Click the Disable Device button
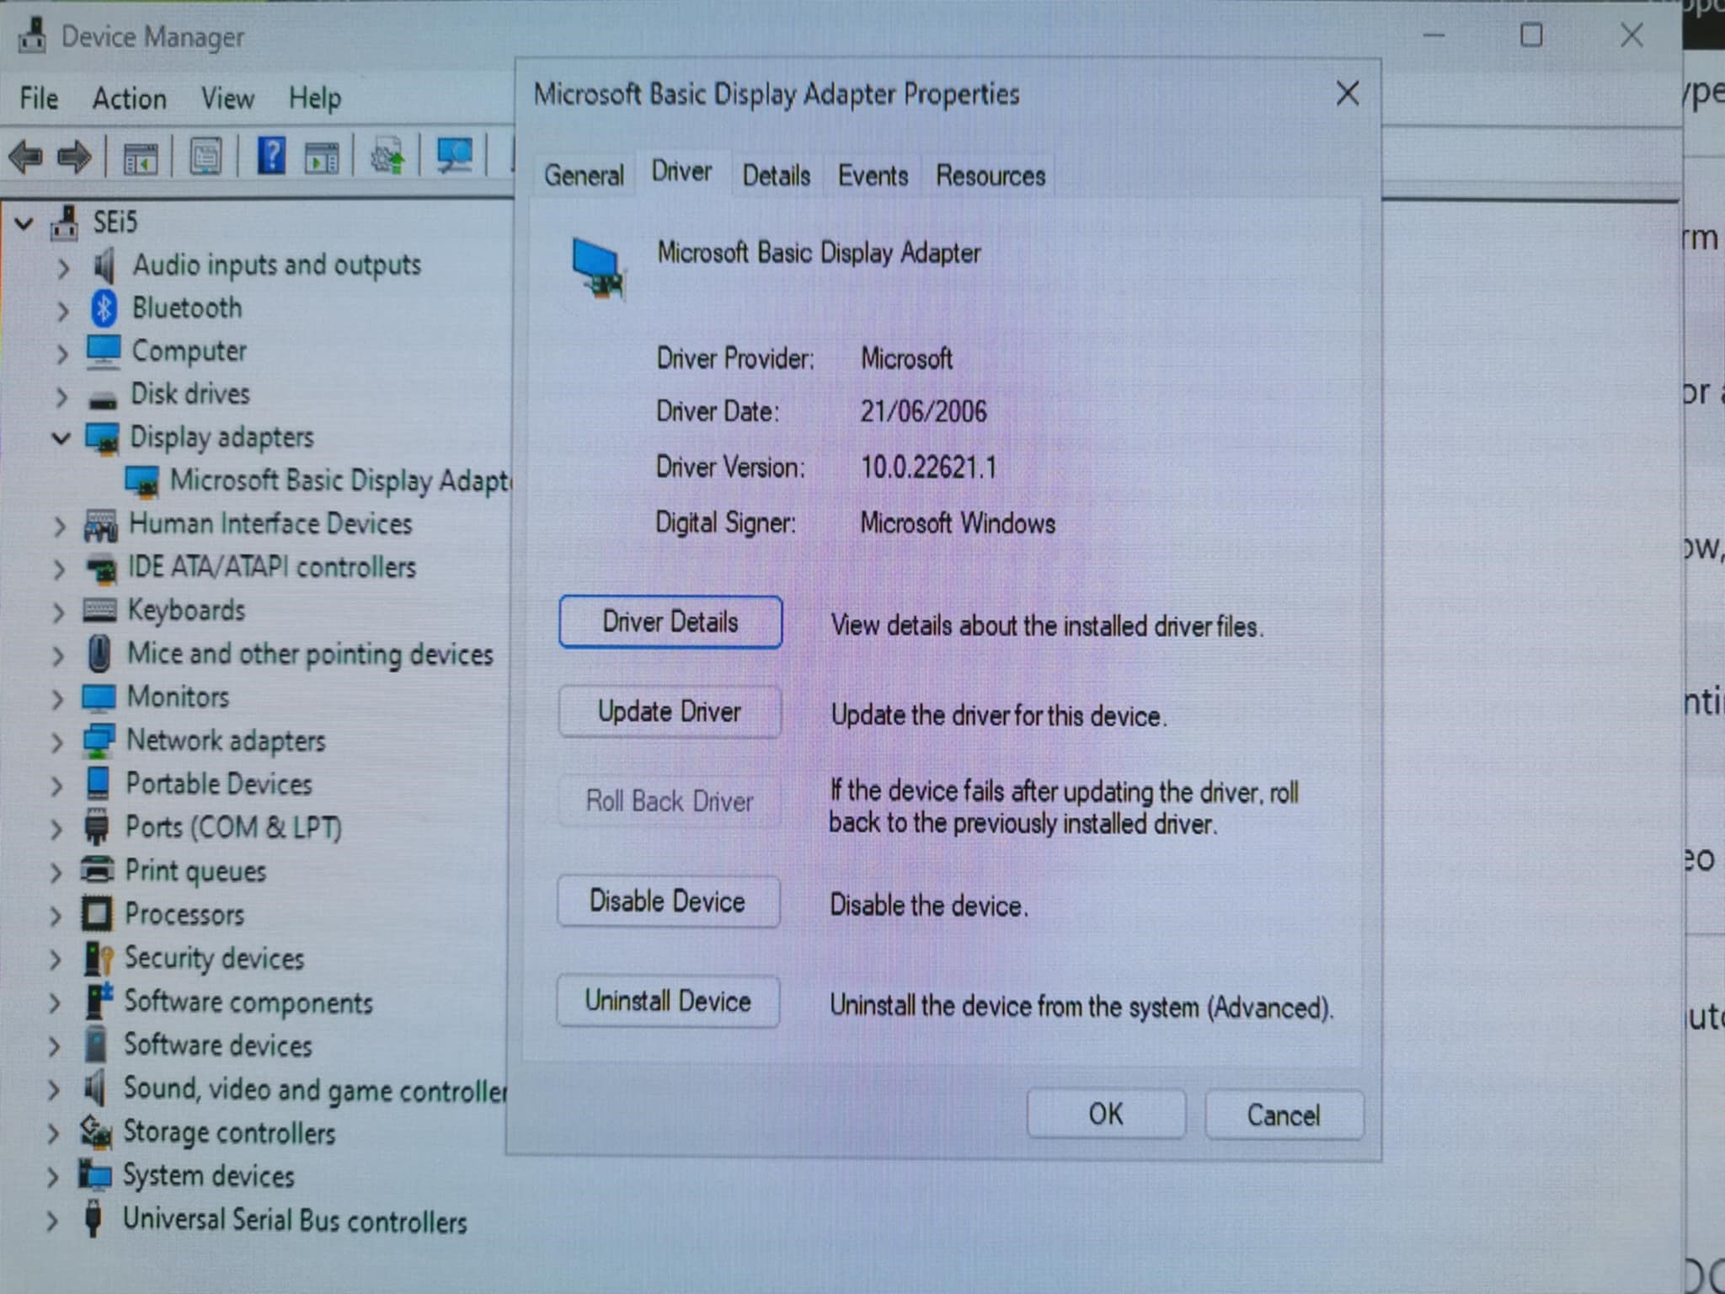1725x1294 pixels. pyautogui.click(x=668, y=901)
